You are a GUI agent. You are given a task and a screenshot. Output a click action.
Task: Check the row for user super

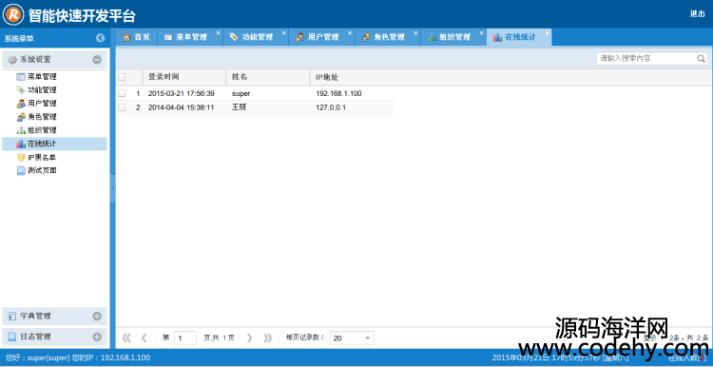point(122,93)
